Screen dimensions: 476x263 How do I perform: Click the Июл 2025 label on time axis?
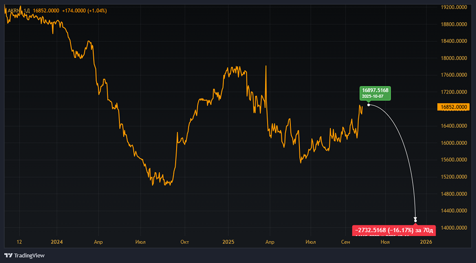pos(310,242)
